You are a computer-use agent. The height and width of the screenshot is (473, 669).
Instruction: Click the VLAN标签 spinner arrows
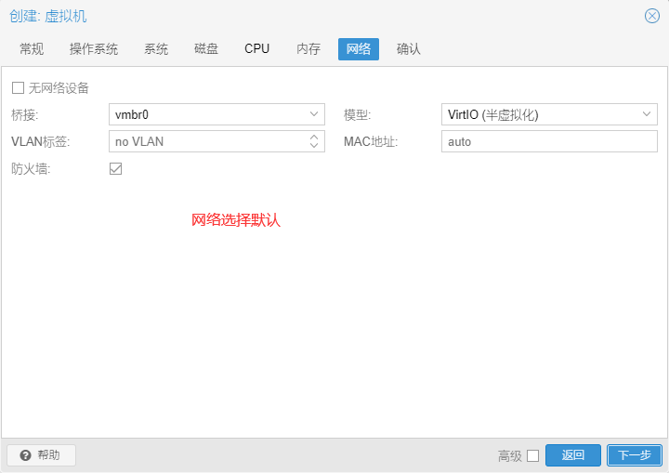point(314,141)
